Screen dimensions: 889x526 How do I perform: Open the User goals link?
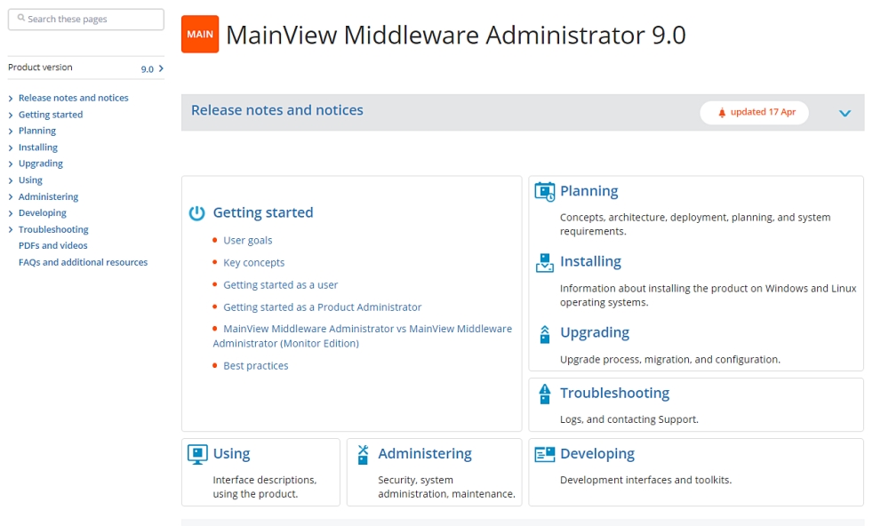pos(247,240)
